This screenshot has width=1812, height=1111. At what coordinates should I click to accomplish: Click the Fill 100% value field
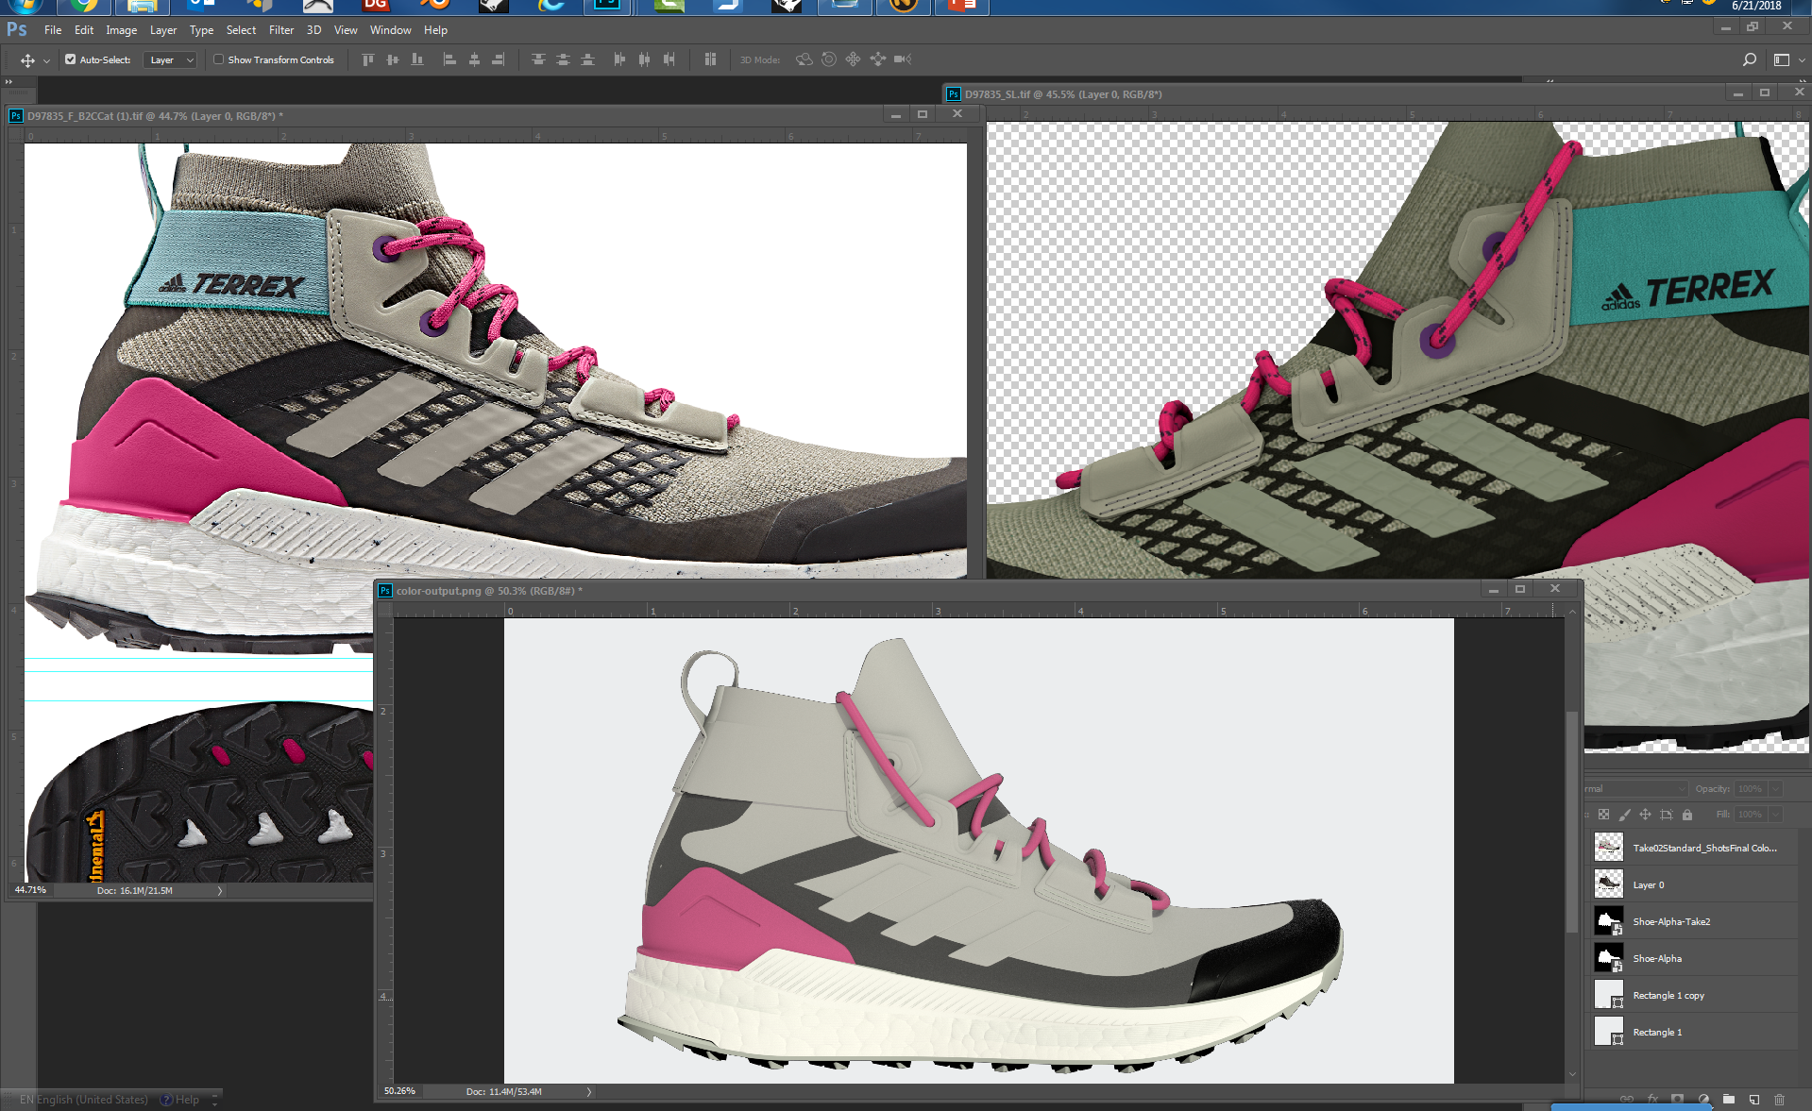tap(1751, 815)
